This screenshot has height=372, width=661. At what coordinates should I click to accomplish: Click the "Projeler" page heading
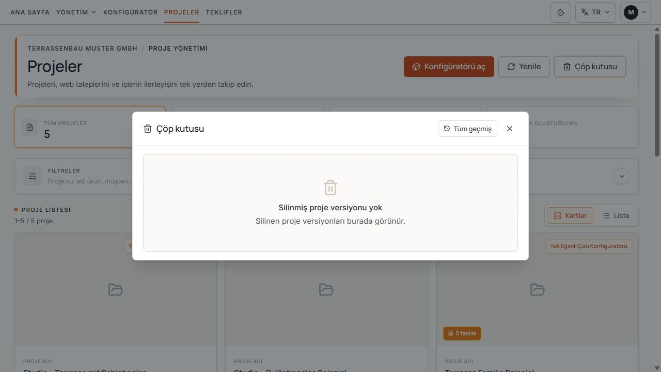55,66
